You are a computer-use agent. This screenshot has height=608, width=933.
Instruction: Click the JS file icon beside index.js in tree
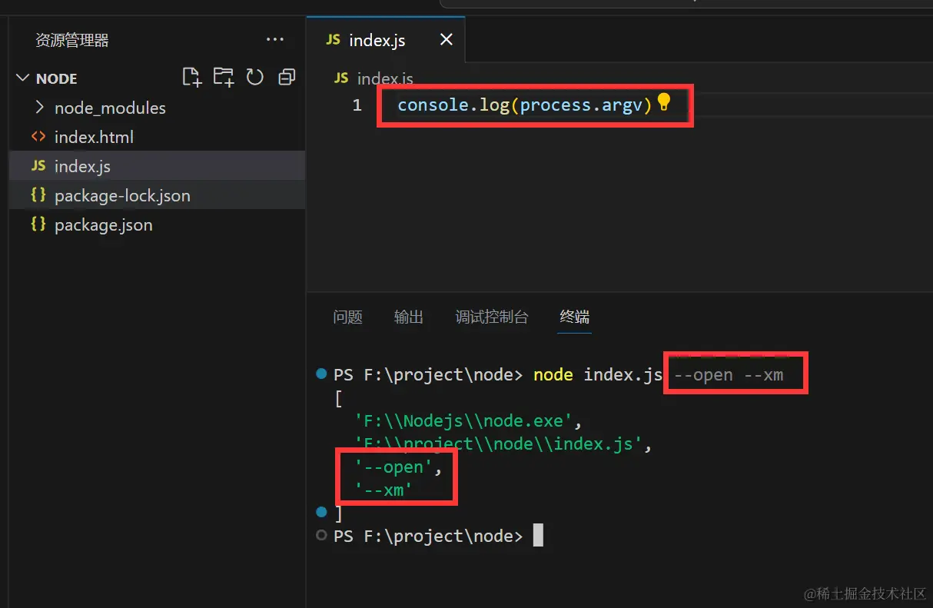point(38,166)
